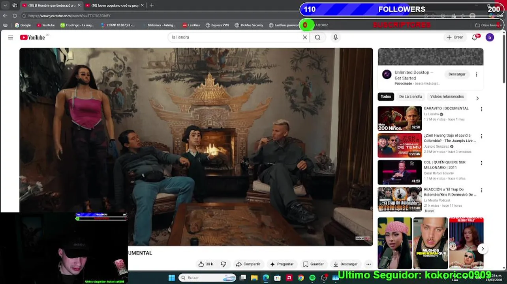Open the MUCHOS PENSABAN QUE Shorts thumbnail
507x284 pixels.
(x=430, y=243)
